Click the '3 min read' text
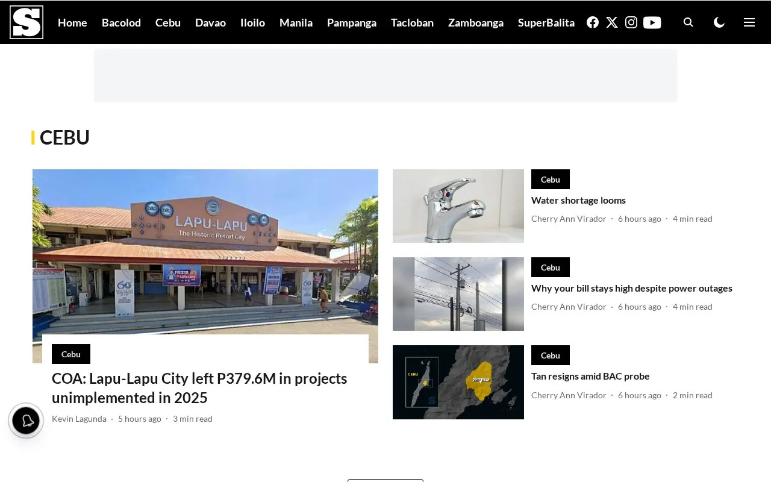Image resolution: width=771 pixels, height=482 pixels. tap(193, 419)
